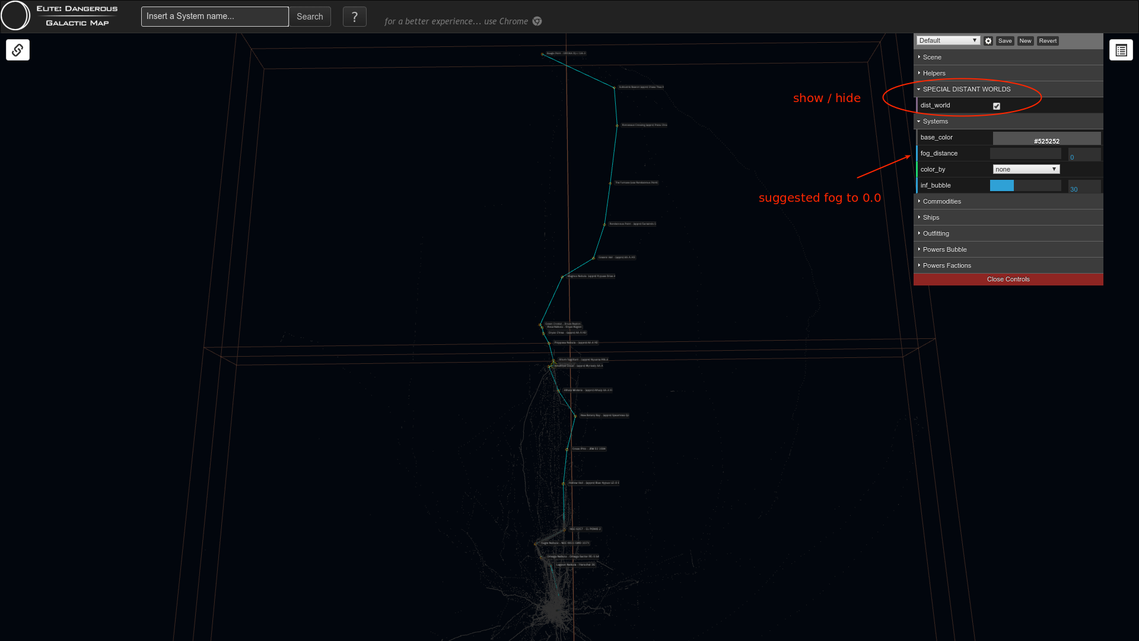Click the help question mark button
Screen dimensions: 1139x641
pyautogui.click(x=355, y=17)
